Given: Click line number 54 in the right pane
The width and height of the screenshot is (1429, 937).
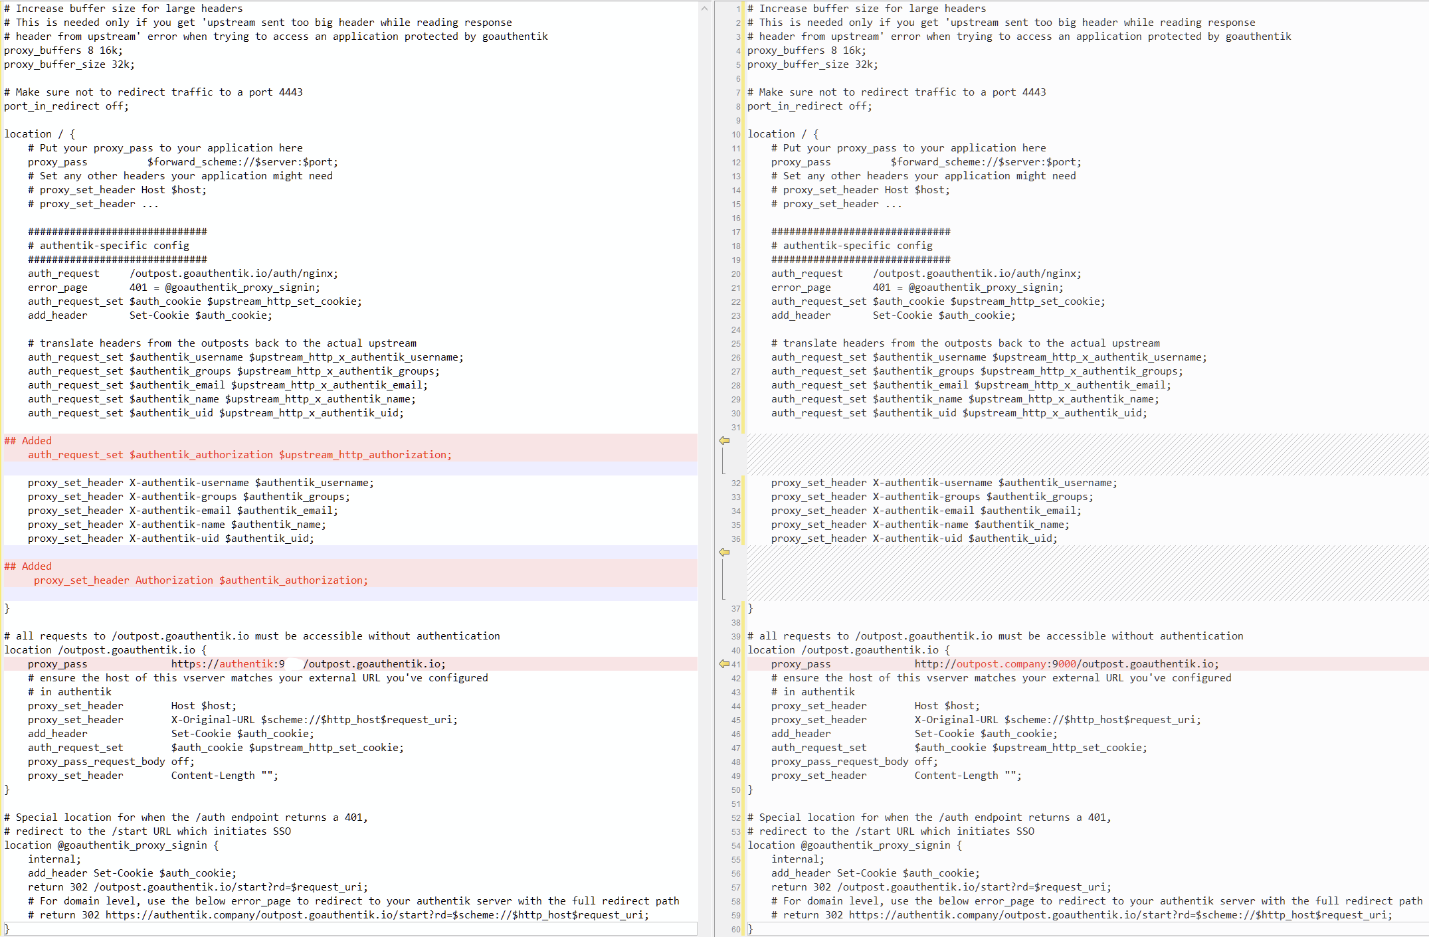Looking at the screenshot, I should pos(735,845).
